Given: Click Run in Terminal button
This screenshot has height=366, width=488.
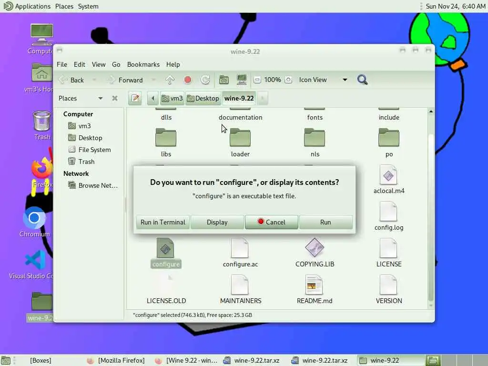Looking at the screenshot, I should (x=163, y=222).
